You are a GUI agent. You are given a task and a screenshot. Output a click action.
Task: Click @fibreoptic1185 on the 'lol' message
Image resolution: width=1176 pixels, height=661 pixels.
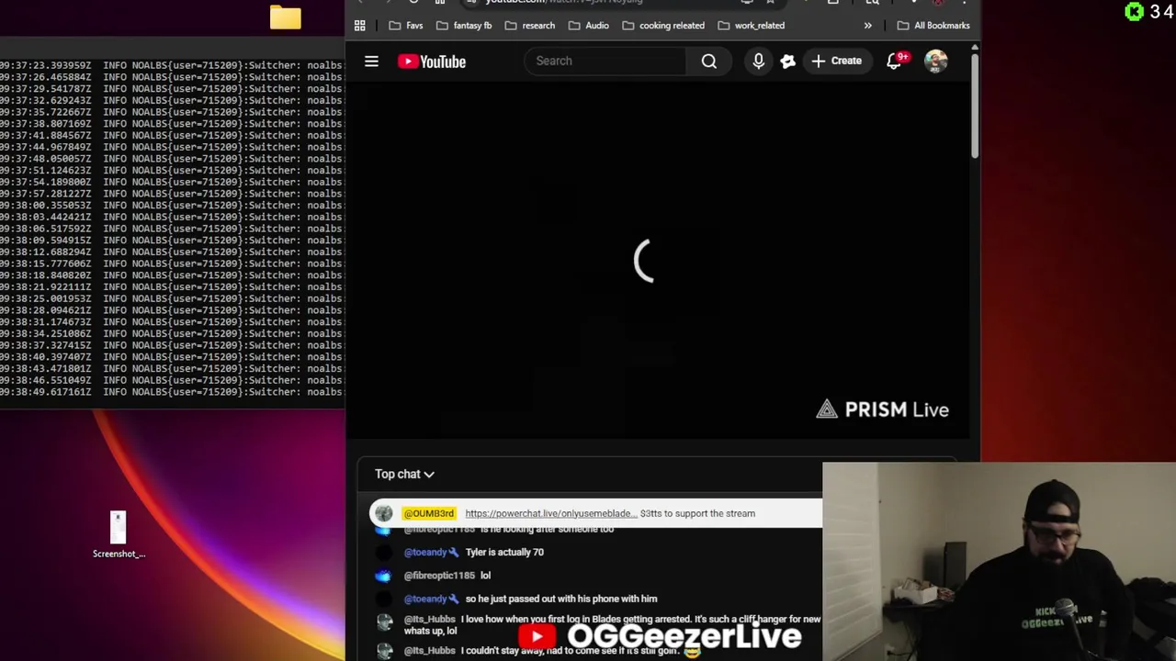(439, 576)
